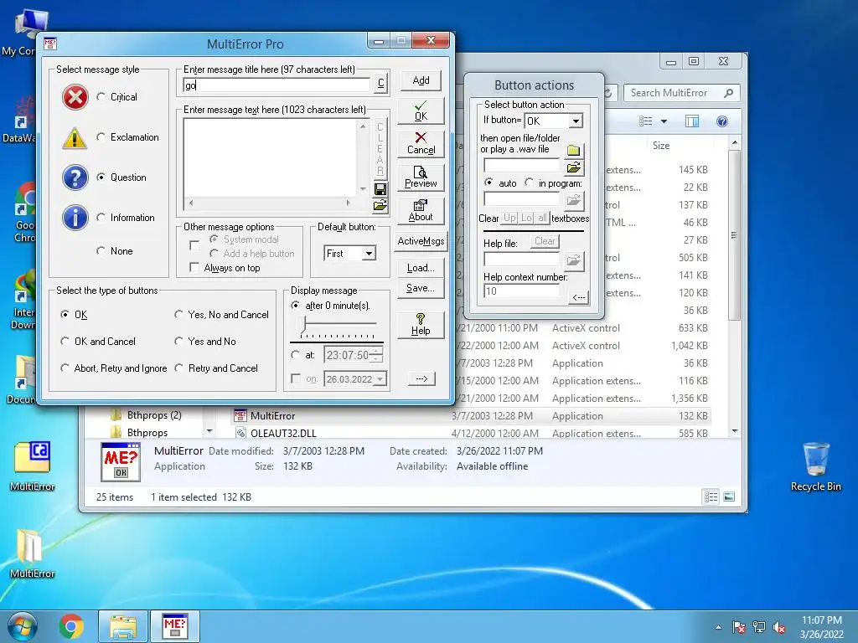Click the Size column header in Explorer
This screenshot has width=858, height=643.
661,146
